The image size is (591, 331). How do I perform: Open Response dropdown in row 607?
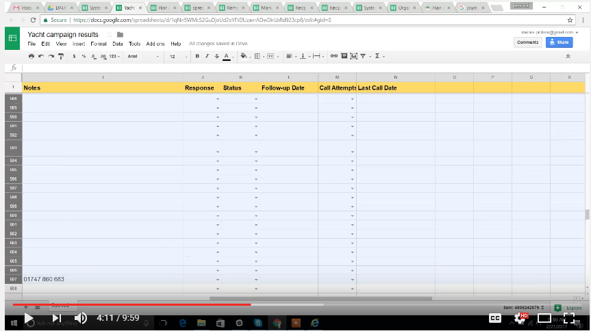click(x=218, y=280)
